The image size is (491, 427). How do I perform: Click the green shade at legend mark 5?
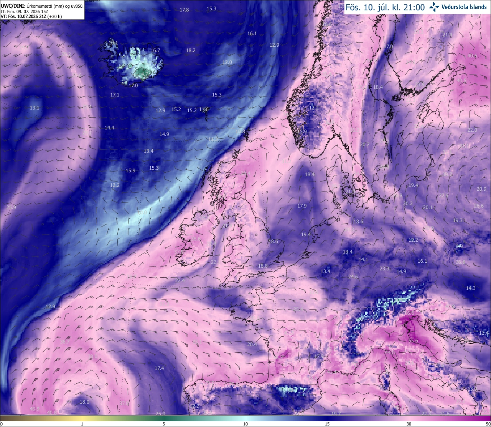164,418
